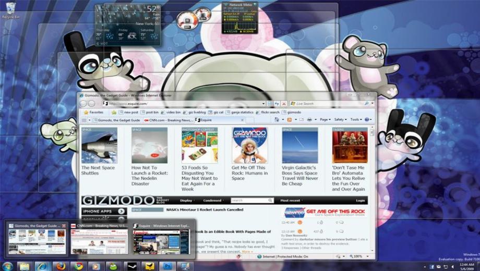Screen dimensions: 480x271
Task: Refresh the page in Internet Explorer
Action: click(x=277, y=104)
